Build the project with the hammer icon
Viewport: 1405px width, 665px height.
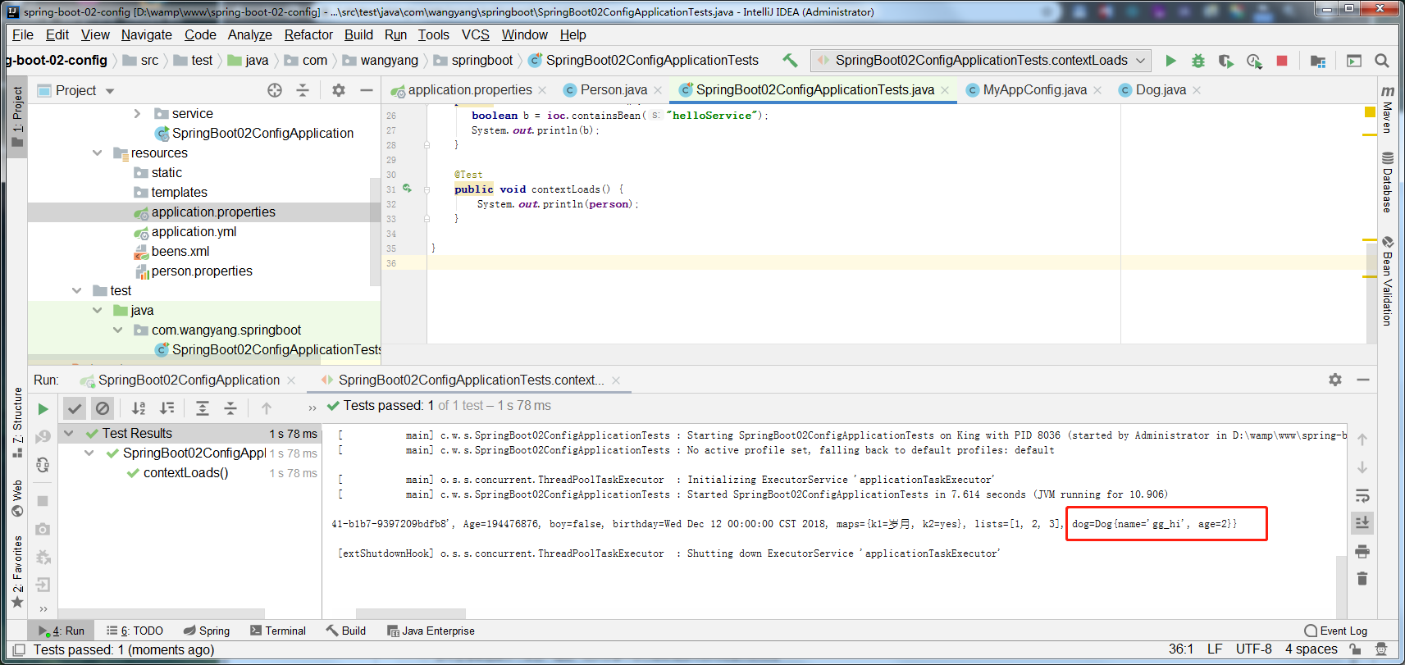(790, 60)
